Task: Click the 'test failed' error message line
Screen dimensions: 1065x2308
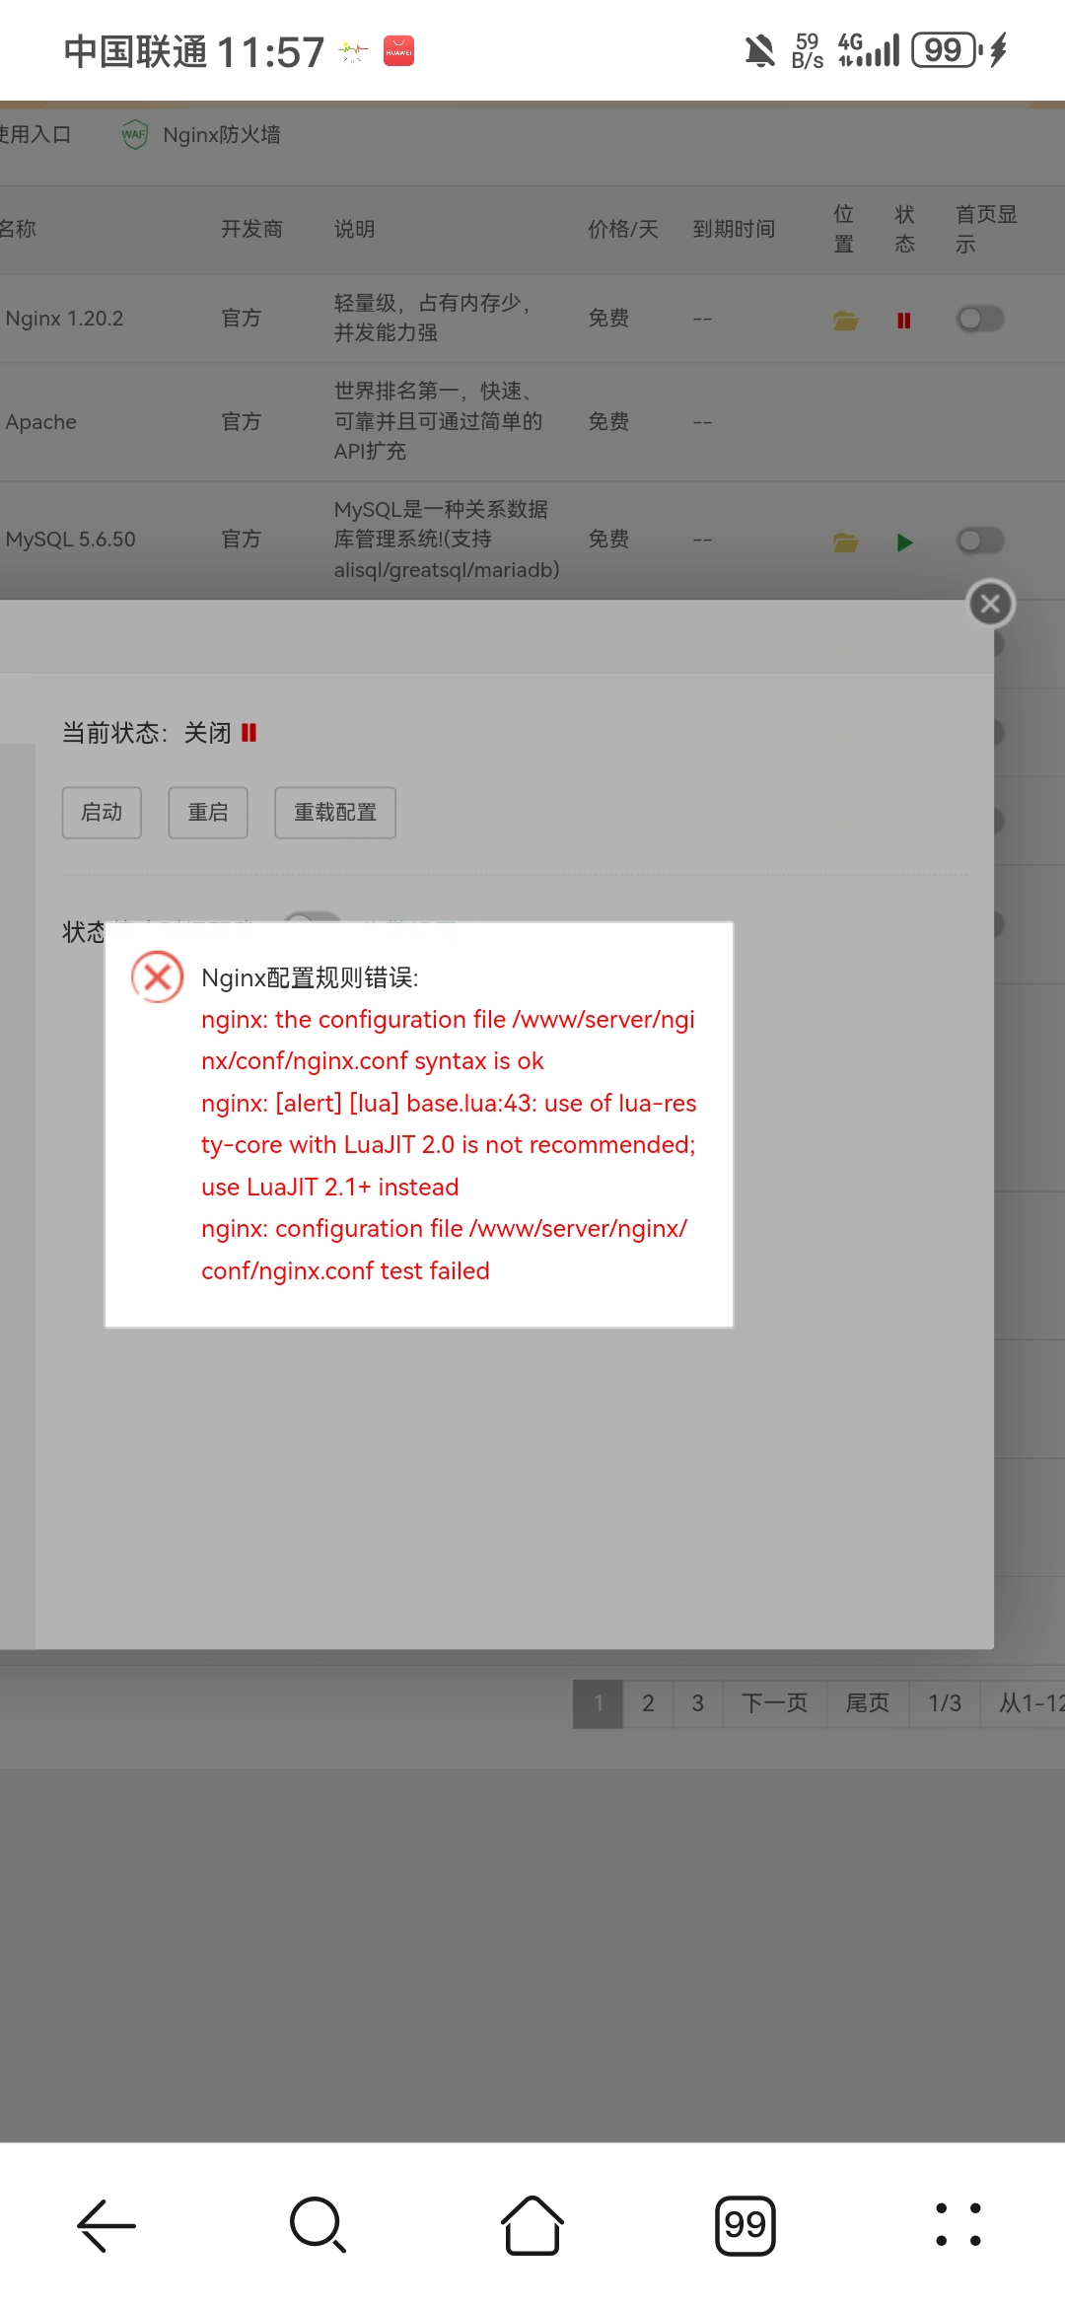Action: 345,1270
